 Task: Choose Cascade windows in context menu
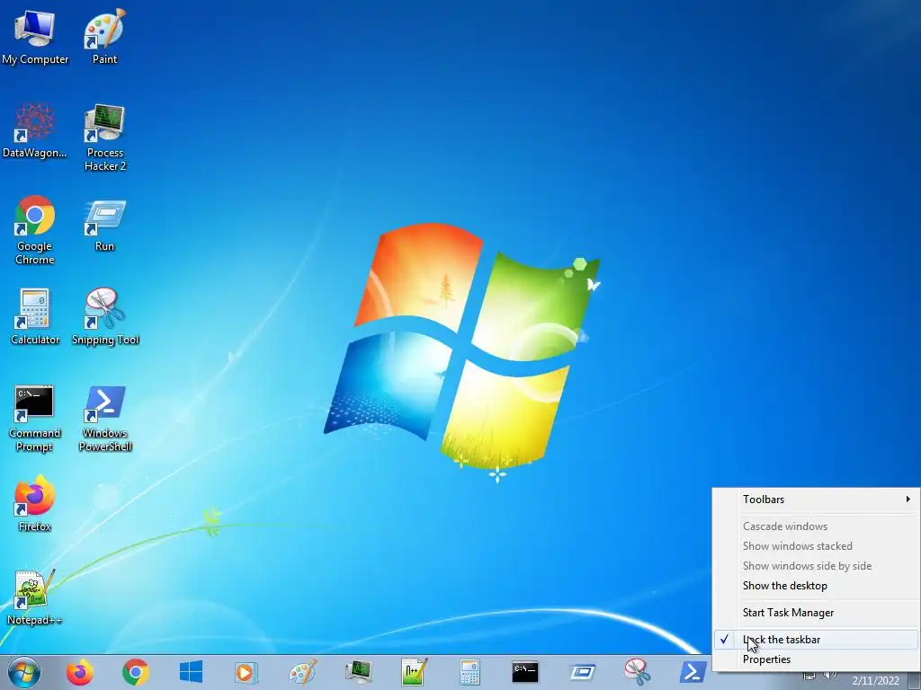tap(817, 526)
